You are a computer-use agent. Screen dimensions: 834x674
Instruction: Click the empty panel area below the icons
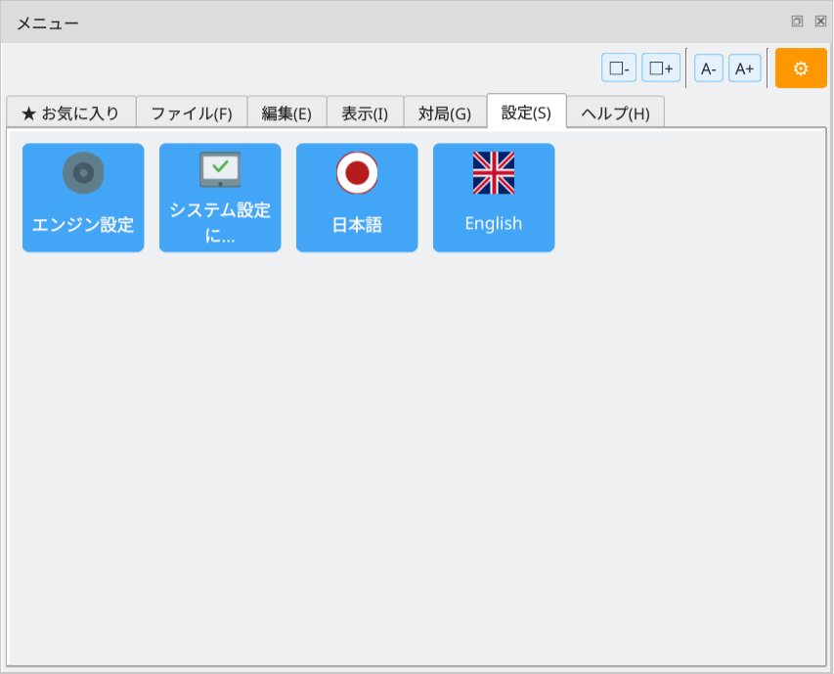click(417, 440)
